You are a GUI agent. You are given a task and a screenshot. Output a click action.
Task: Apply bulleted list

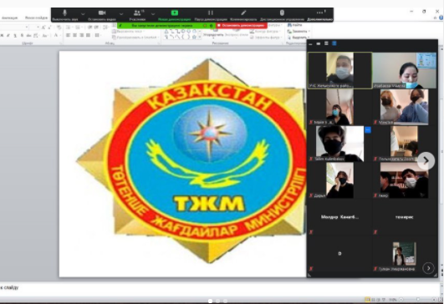(x=69, y=28)
